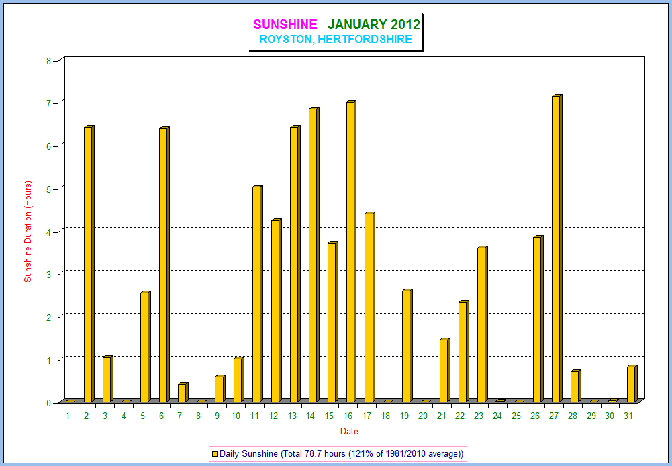Click x-axis date label 20

422,416
